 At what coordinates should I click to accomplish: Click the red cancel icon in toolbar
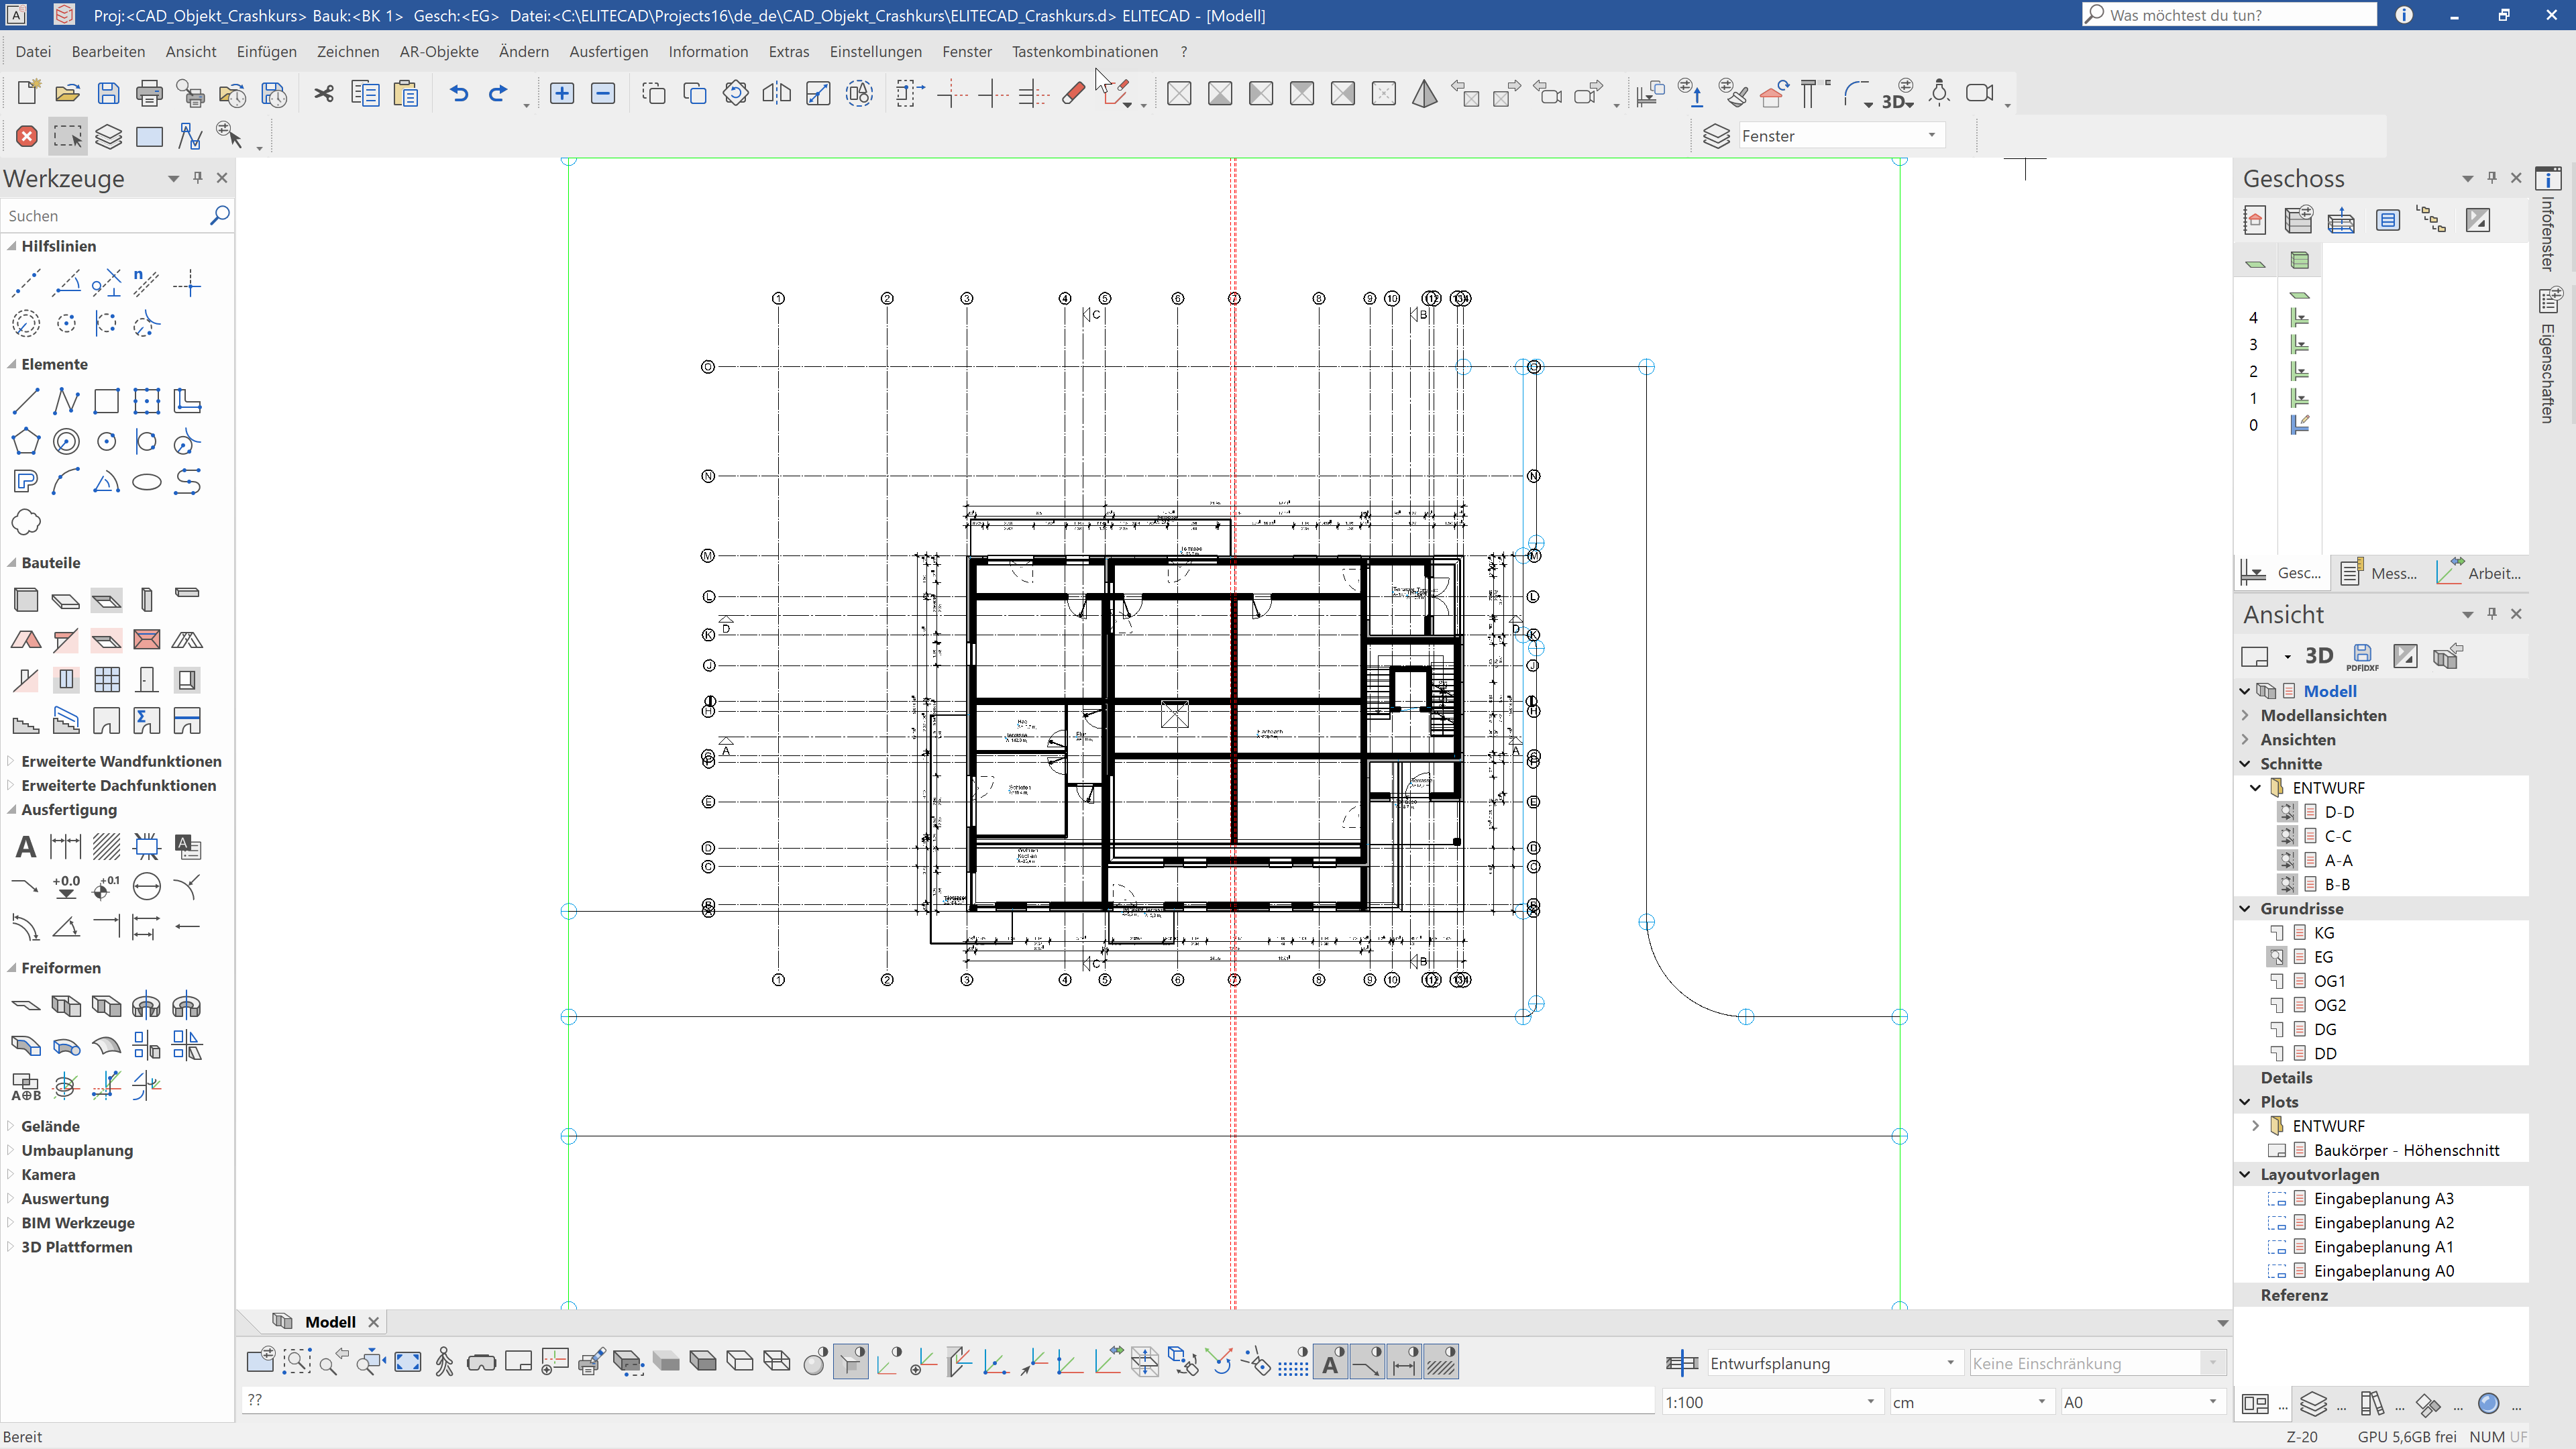click(x=27, y=136)
